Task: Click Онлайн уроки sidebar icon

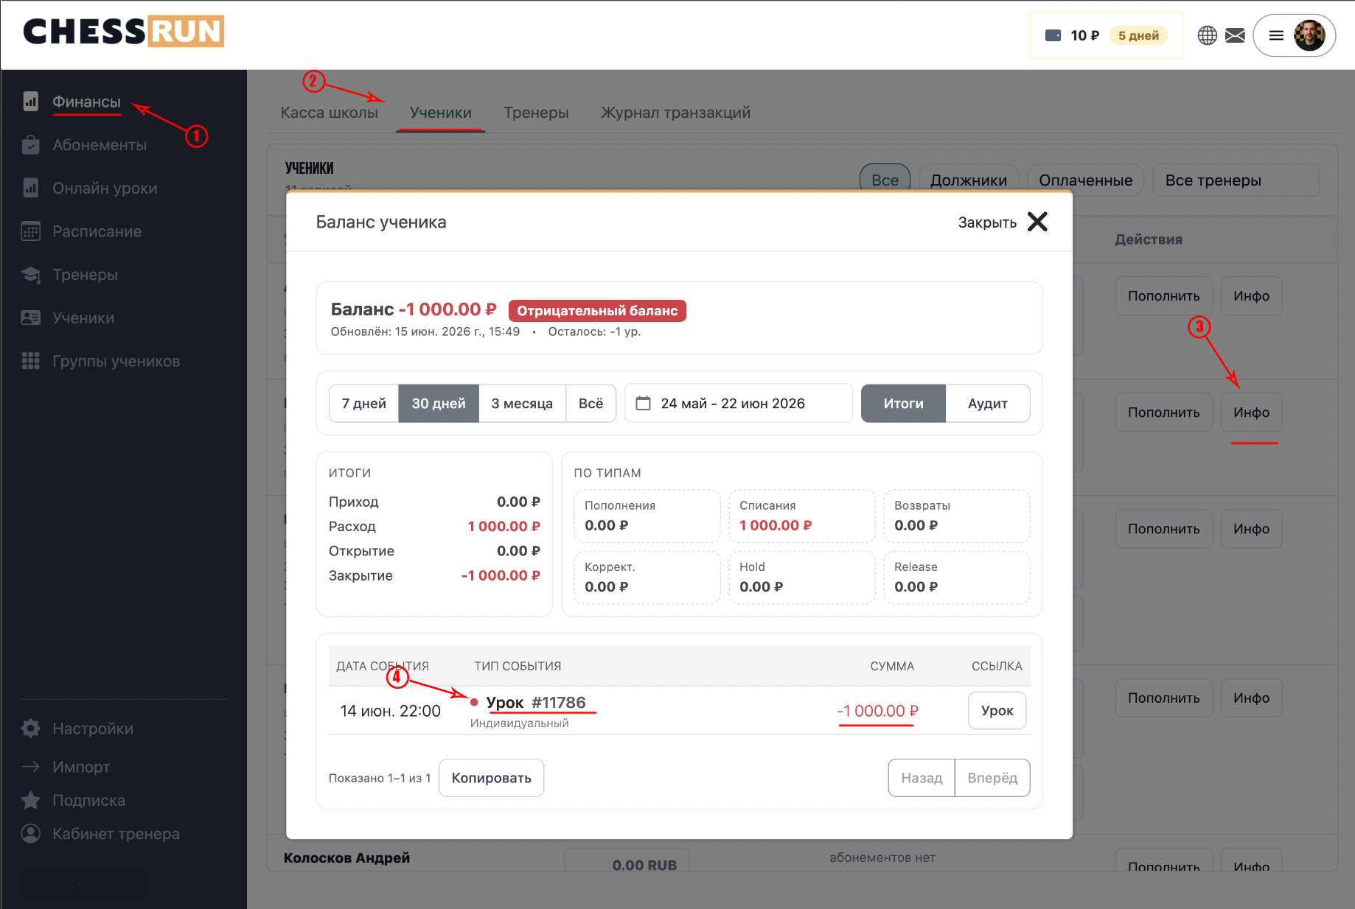Action: pyautogui.click(x=30, y=189)
